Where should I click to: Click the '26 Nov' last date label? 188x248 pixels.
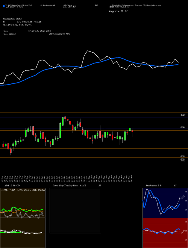132,178
